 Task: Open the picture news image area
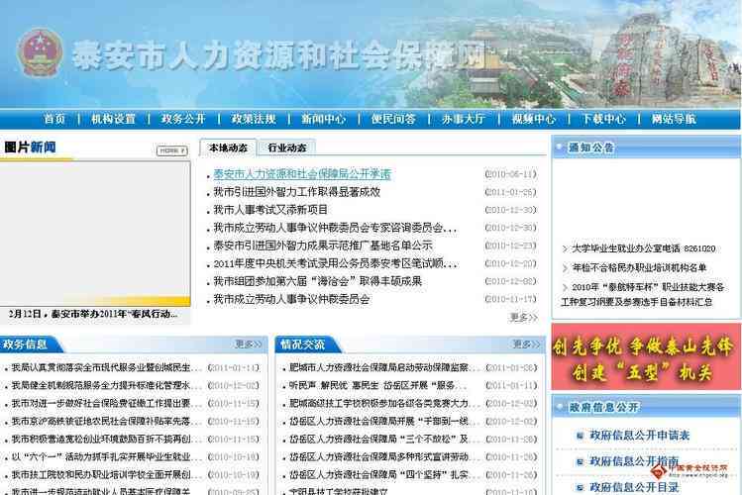(95, 234)
